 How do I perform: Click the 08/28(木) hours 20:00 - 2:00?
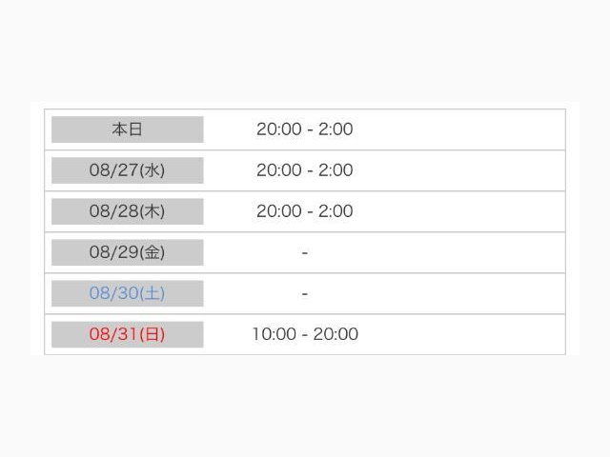304,211
